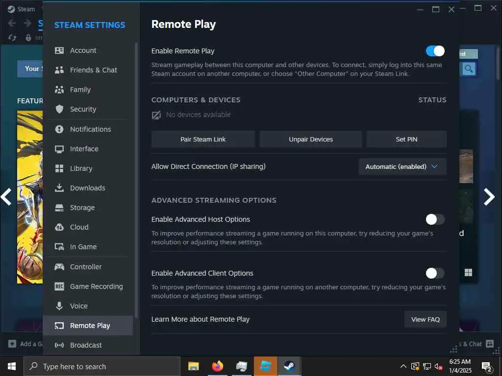Image resolution: width=502 pixels, height=376 pixels.
Task: Click the Your Store button behind settings
Action: pos(30,69)
